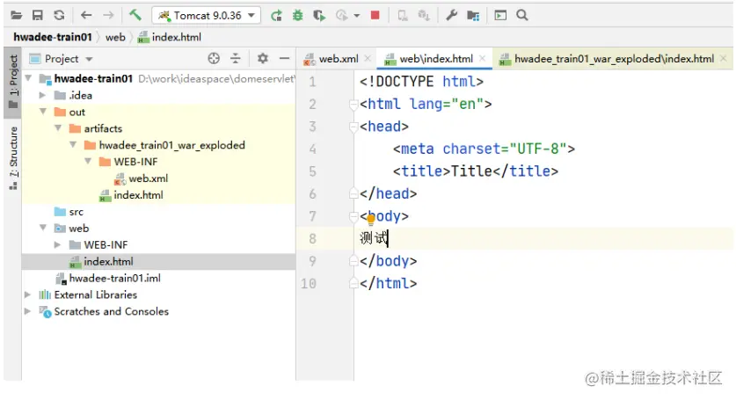Run with coverage shield icon
This screenshot has width=736, height=400.
click(320, 16)
